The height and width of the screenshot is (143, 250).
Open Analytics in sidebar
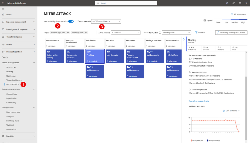coord(10,116)
